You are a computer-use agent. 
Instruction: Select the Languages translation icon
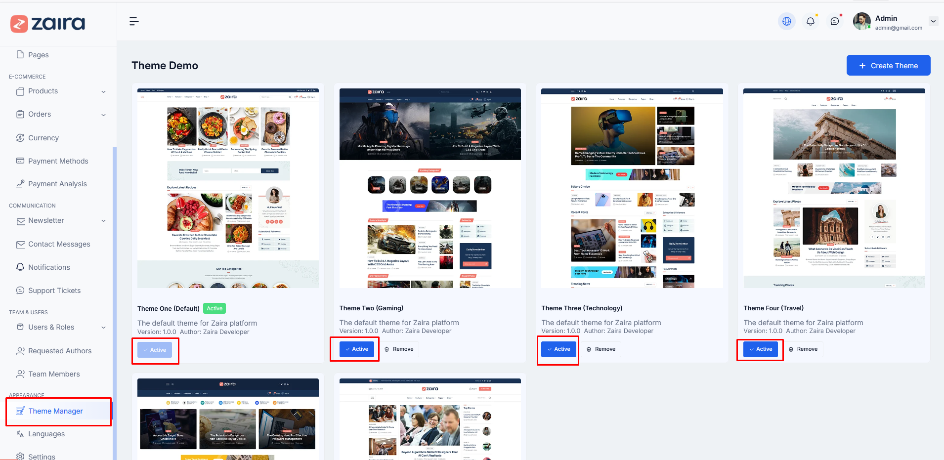coord(20,434)
